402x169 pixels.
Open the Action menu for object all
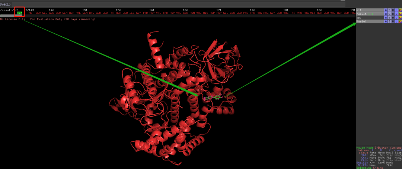click(x=386, y=10)
